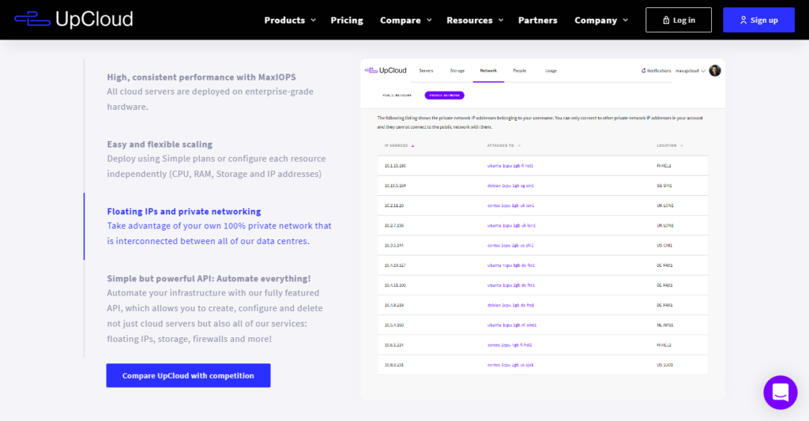
Task: Open the live chat bubble widget
Action: [780, 392]
